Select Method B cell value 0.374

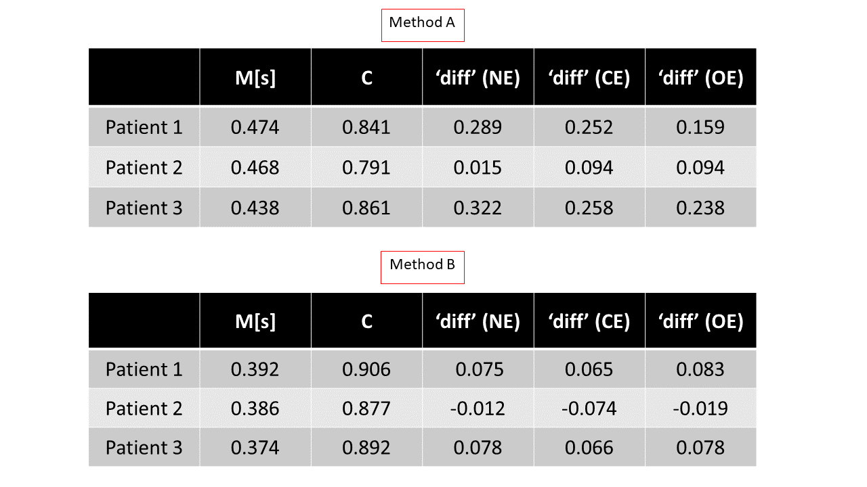pos(255,448)
